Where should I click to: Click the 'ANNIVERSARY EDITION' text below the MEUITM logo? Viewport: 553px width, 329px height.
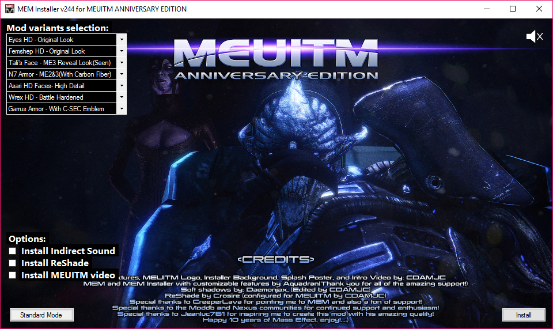276,75
